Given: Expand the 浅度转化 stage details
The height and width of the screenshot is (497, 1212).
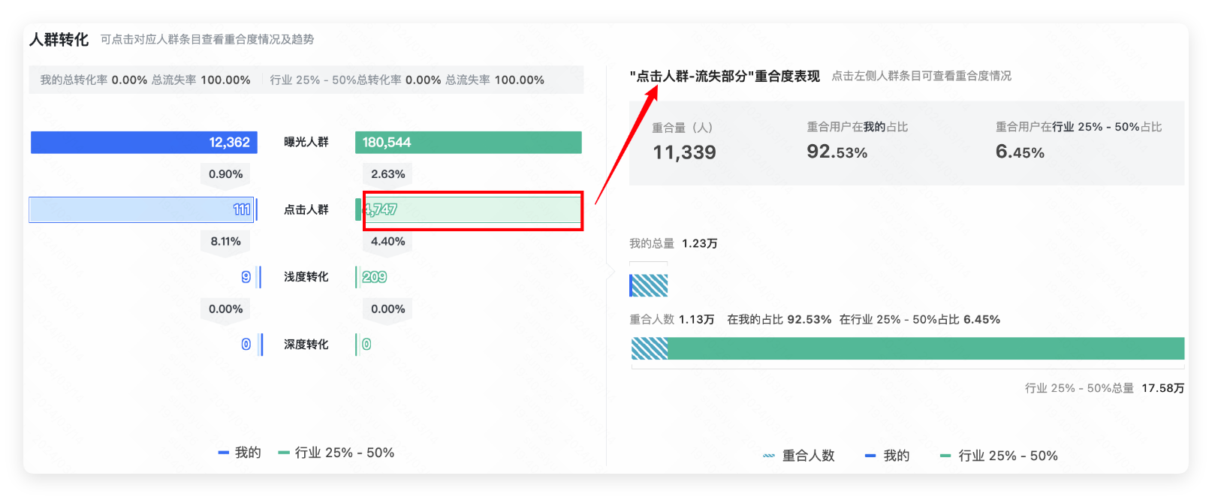Looking at the screenshot, I should (x=306, y=277).
